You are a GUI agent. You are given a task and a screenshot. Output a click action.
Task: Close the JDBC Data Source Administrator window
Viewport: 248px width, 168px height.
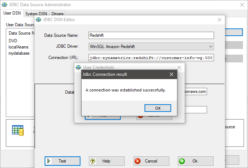(242, 5)
